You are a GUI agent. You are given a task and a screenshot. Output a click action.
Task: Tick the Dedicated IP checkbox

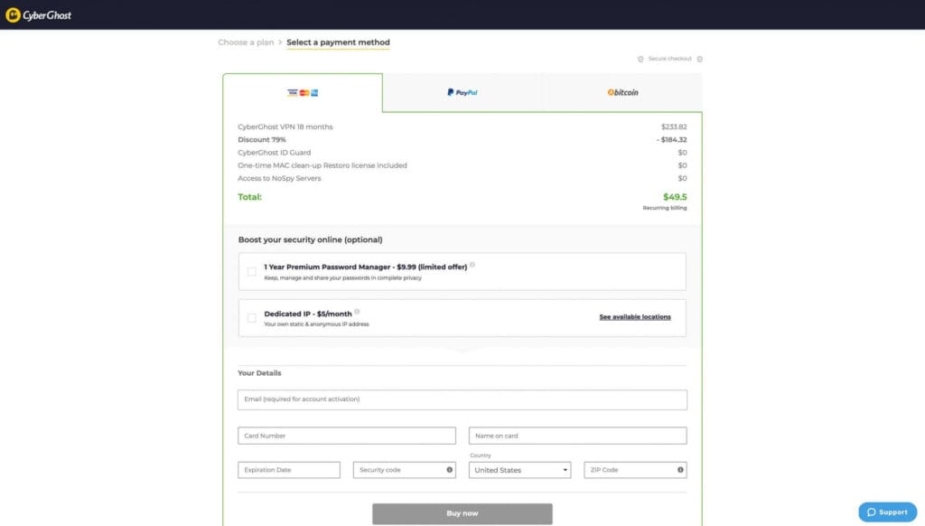[x=251, y=318]
